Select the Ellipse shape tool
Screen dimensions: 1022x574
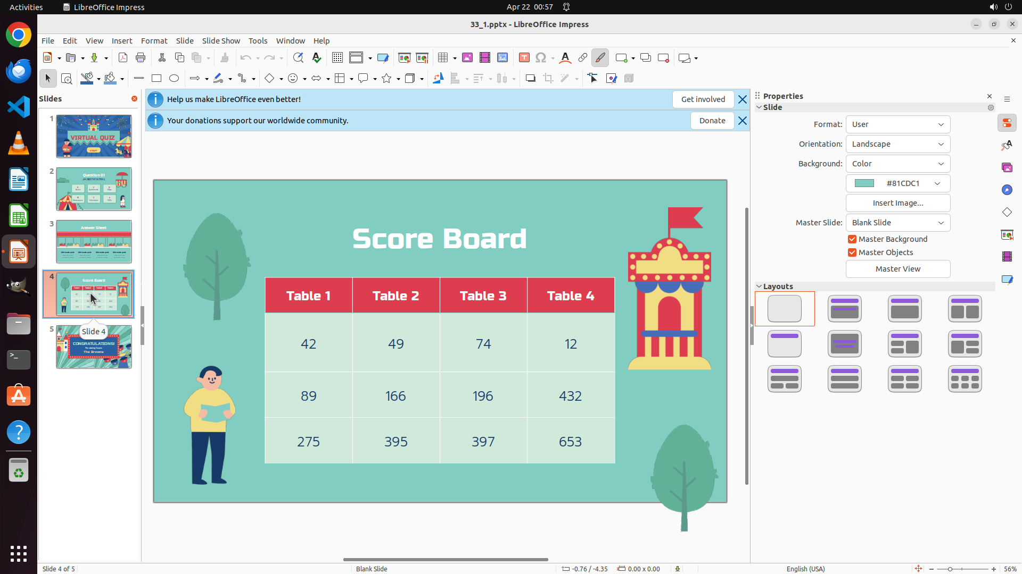pyautogui.click(x=174, y=79)
